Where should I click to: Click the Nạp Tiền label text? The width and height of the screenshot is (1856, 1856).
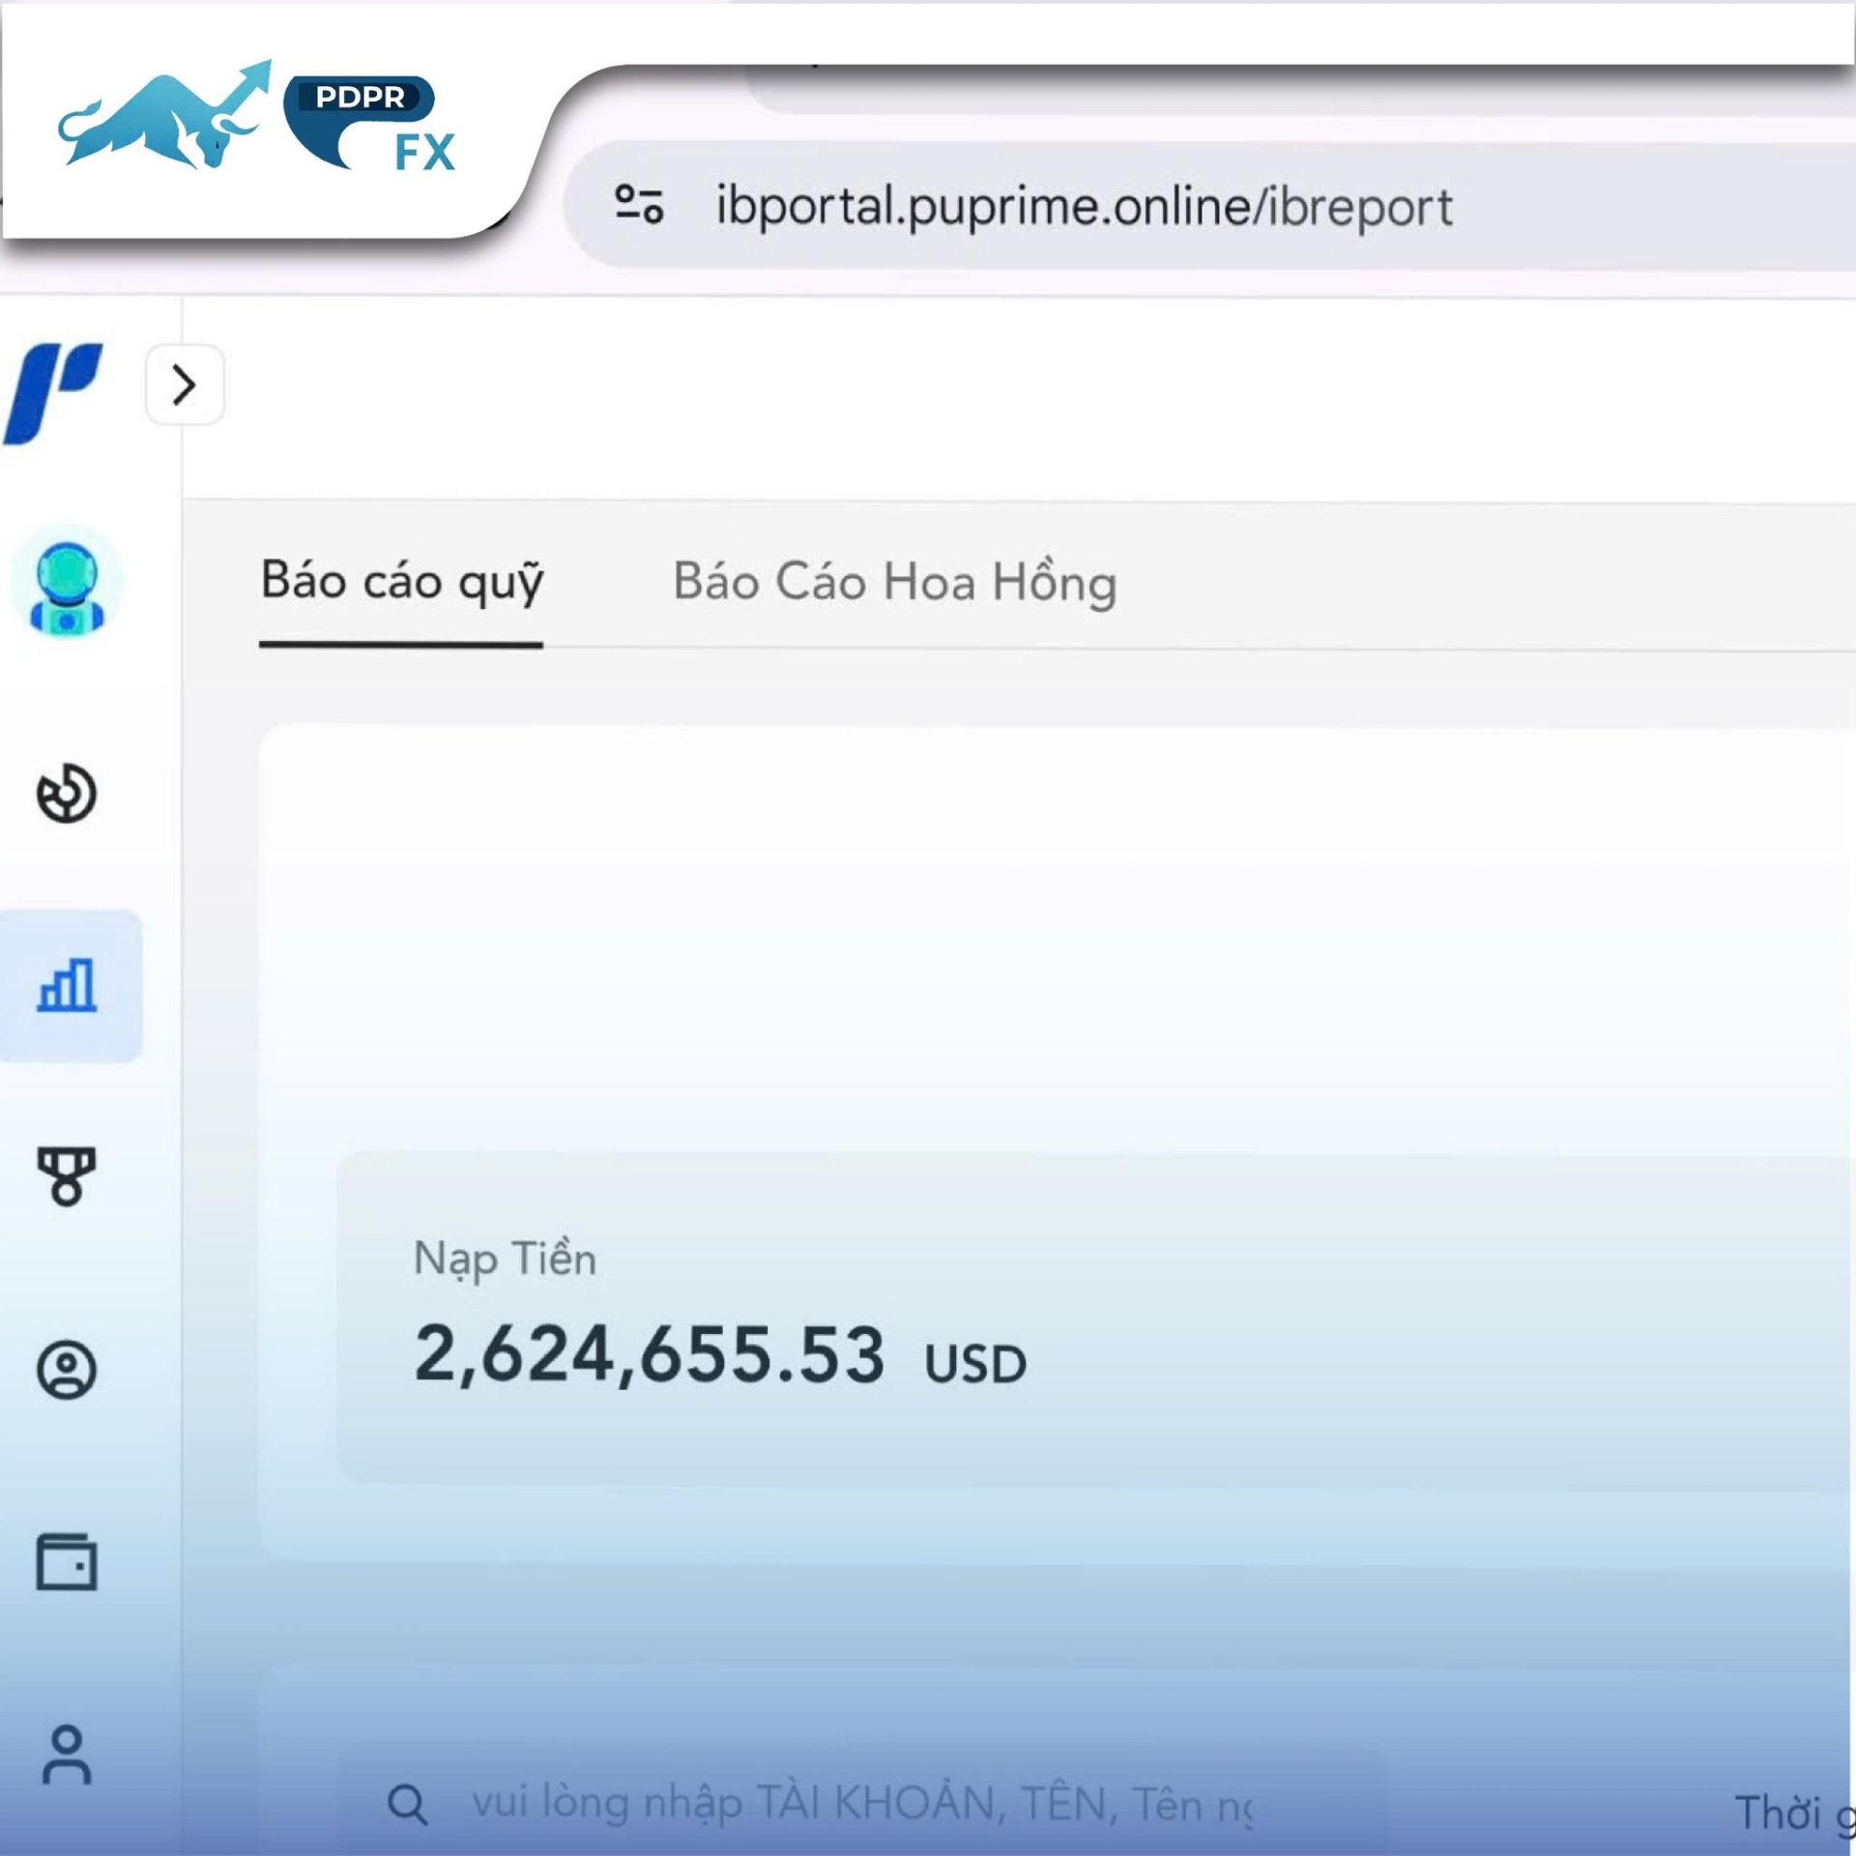click(505, 1259)
